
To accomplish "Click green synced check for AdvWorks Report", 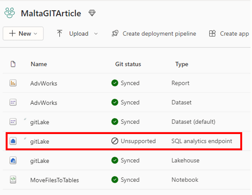I will 115,83.
